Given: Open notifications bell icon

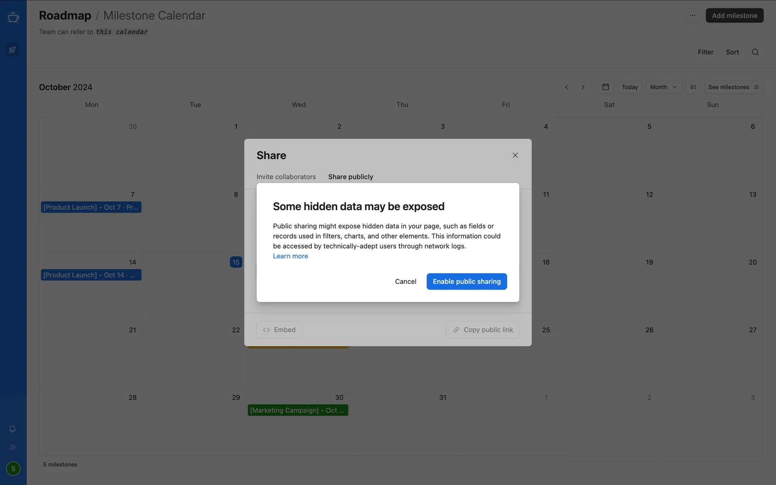Looking at the screenshot, I should point(13,429).
